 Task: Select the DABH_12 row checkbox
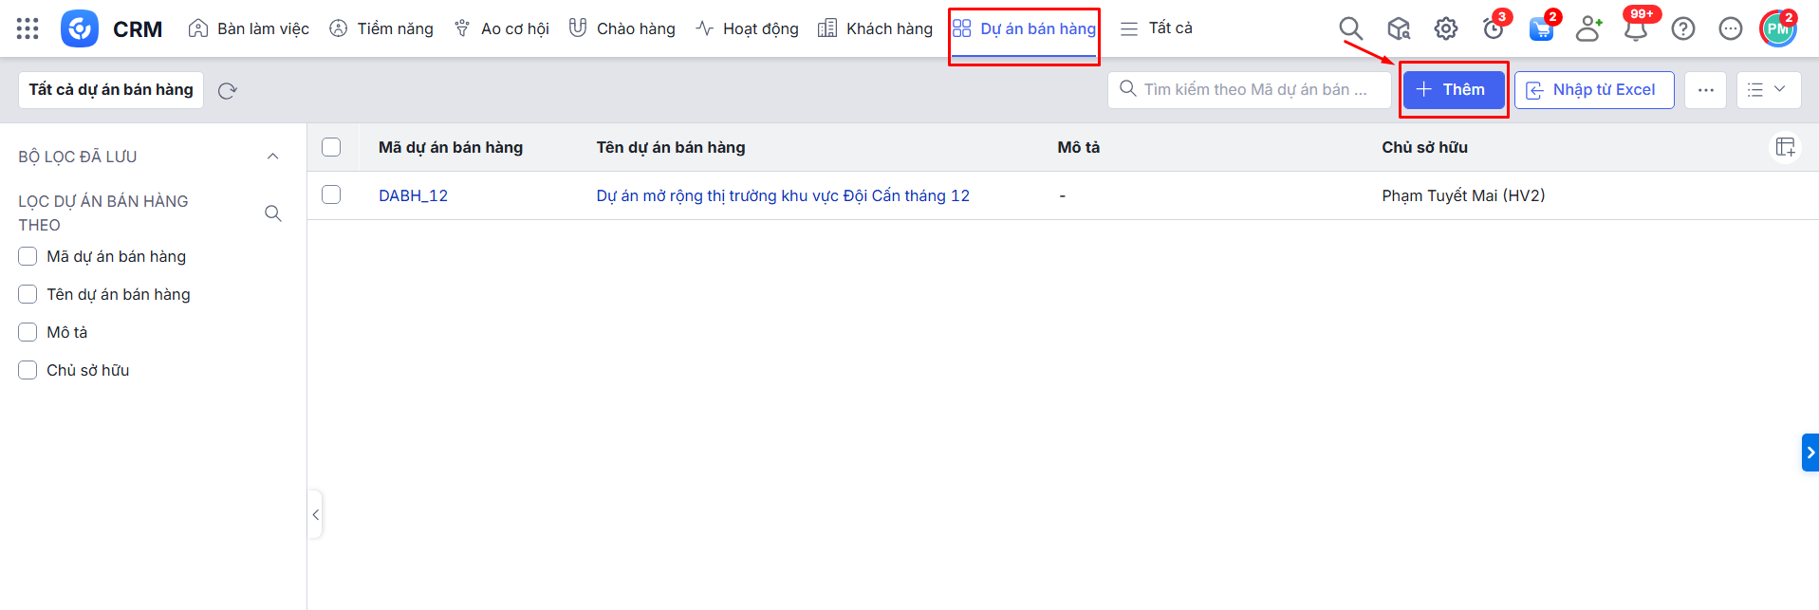(331, 194)
